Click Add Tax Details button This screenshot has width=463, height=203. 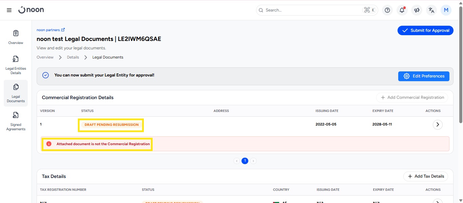pyautogui.click(x=425, y=176)
